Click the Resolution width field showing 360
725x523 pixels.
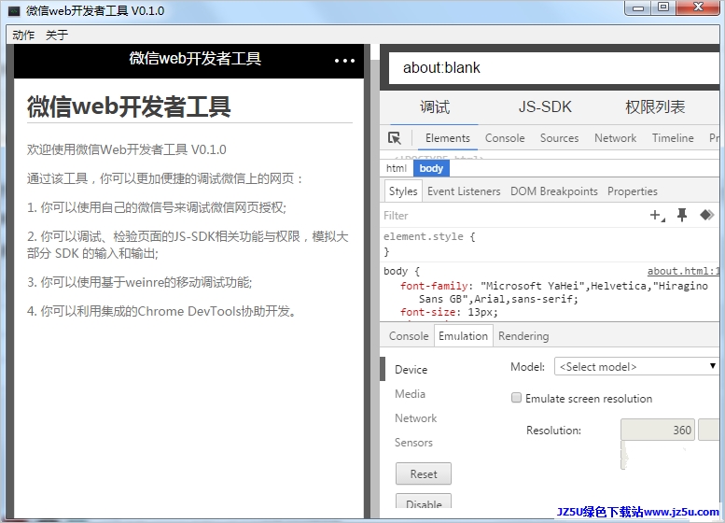click(657, 430)
